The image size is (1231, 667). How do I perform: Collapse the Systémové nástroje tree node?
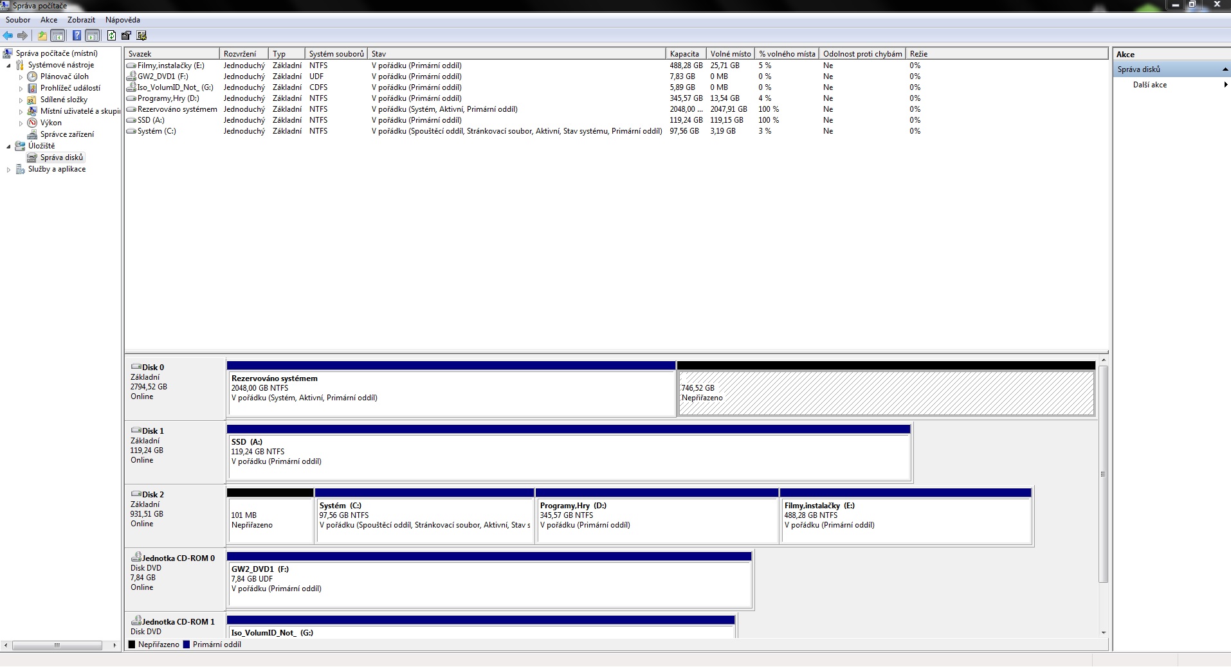8,66
